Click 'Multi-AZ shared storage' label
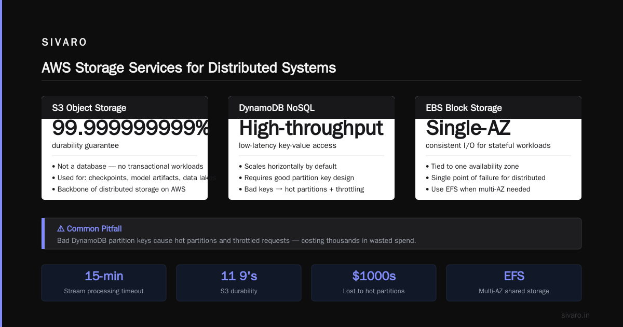The image size is (623, 327). click(514, 291)
